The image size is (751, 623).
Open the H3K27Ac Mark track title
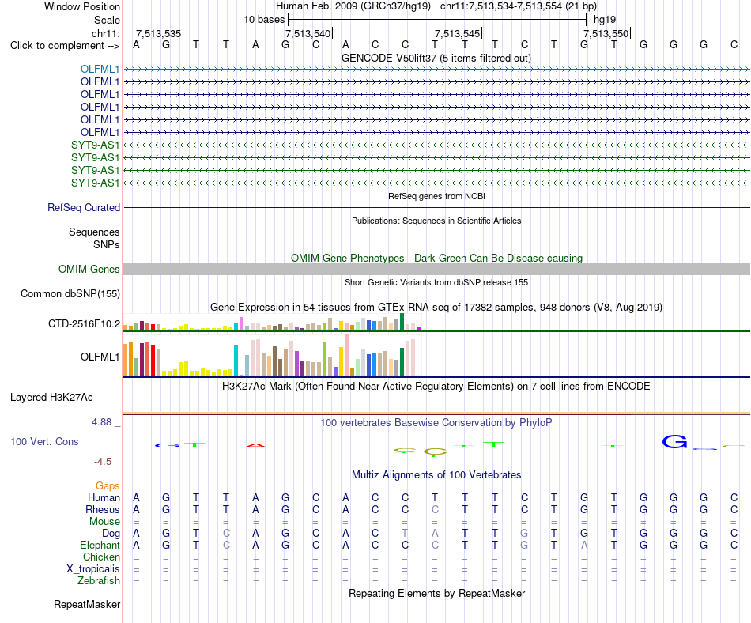436,387
